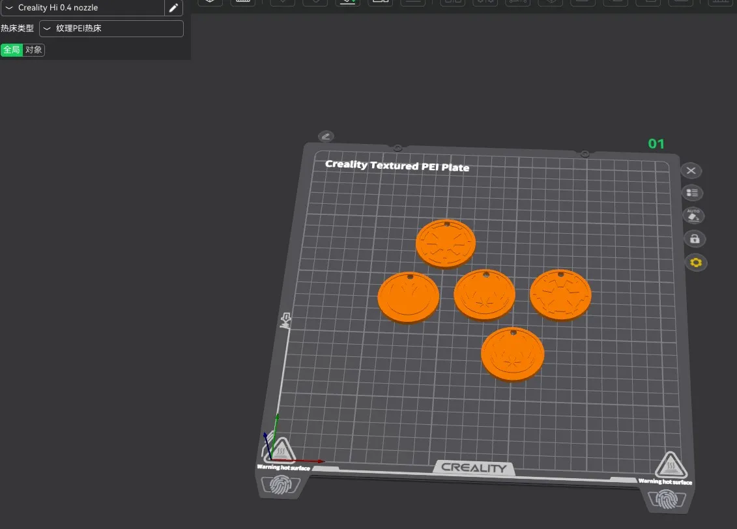This screenshot has height=529, width=737.
Task: Click the list-style arrange icon beside the plate
Action: click(x=692, y=193)
